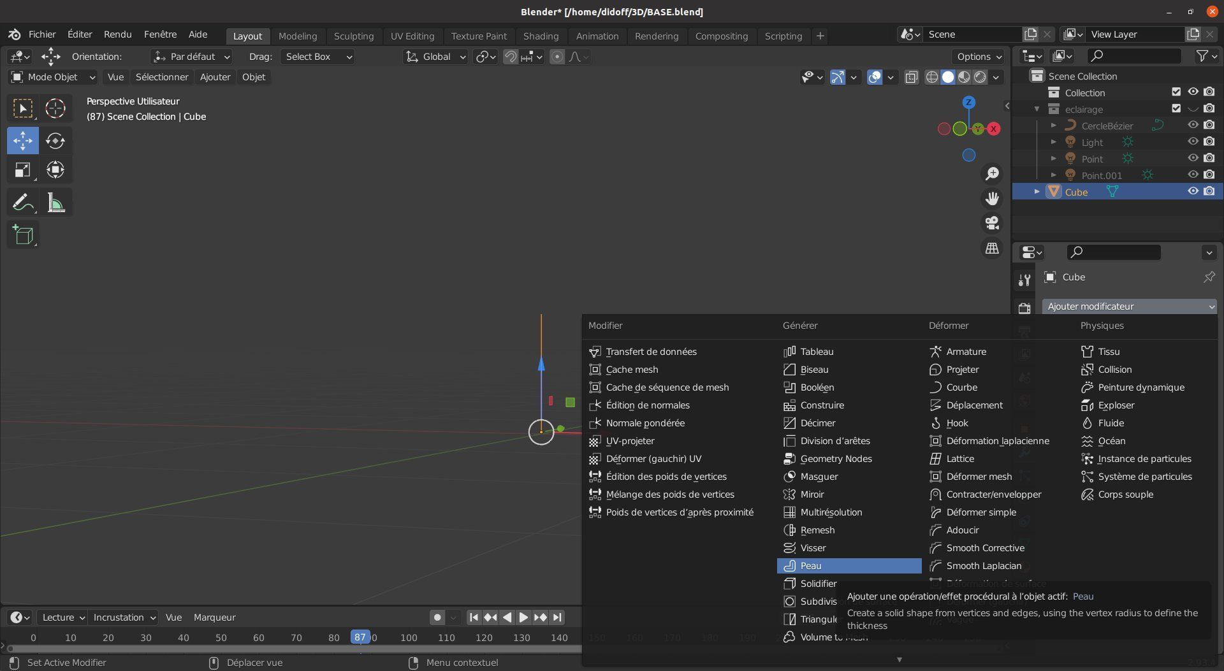This screenshot has width=1224, height=671.
Task: Open the Orientation Par défaut dropdown
Action: (x=192, y=57)
